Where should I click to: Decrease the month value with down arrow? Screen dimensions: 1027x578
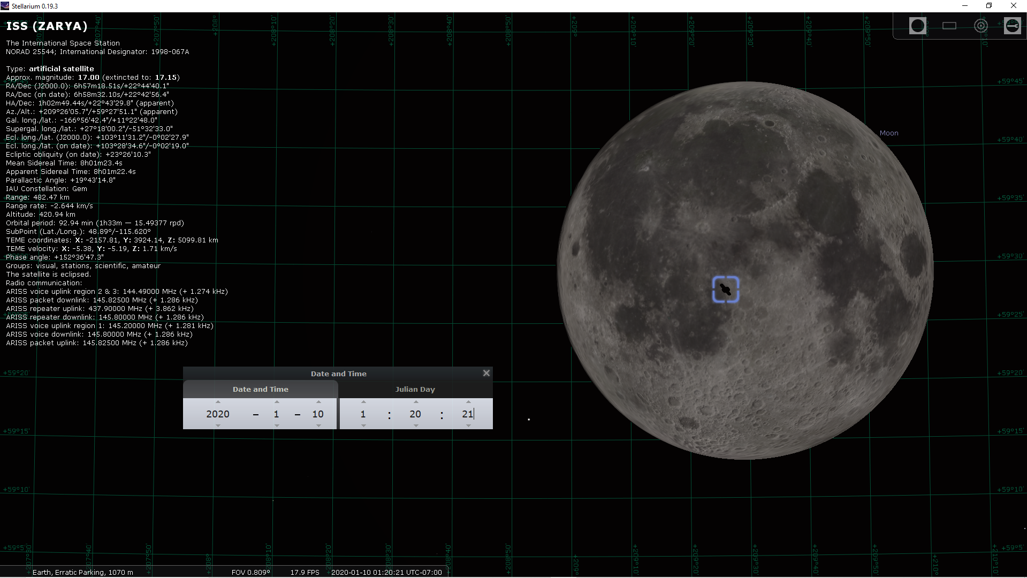click(276, 425)
